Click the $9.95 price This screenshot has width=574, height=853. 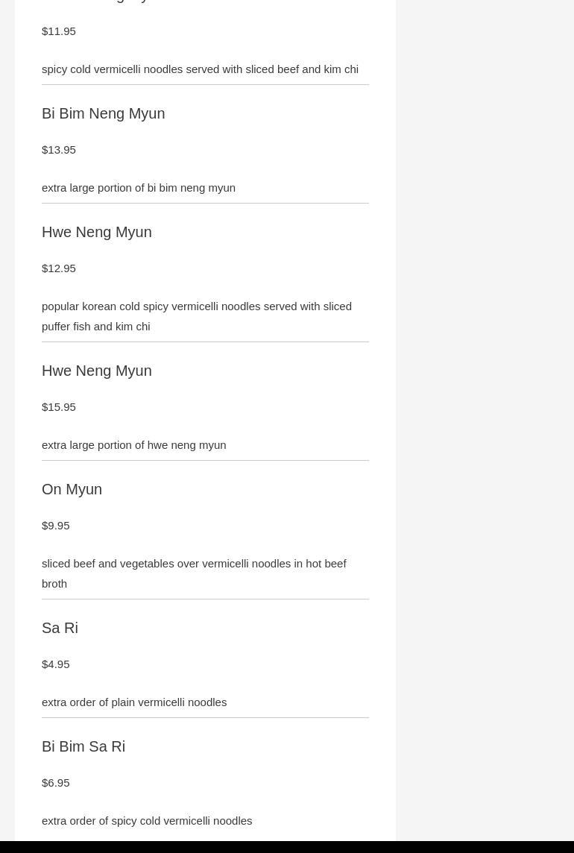pyautogui.click(x=56, y=526)
